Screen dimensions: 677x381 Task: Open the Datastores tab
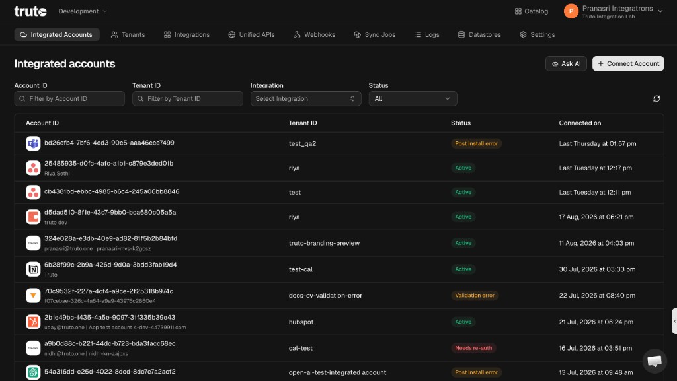click(479, 34)
